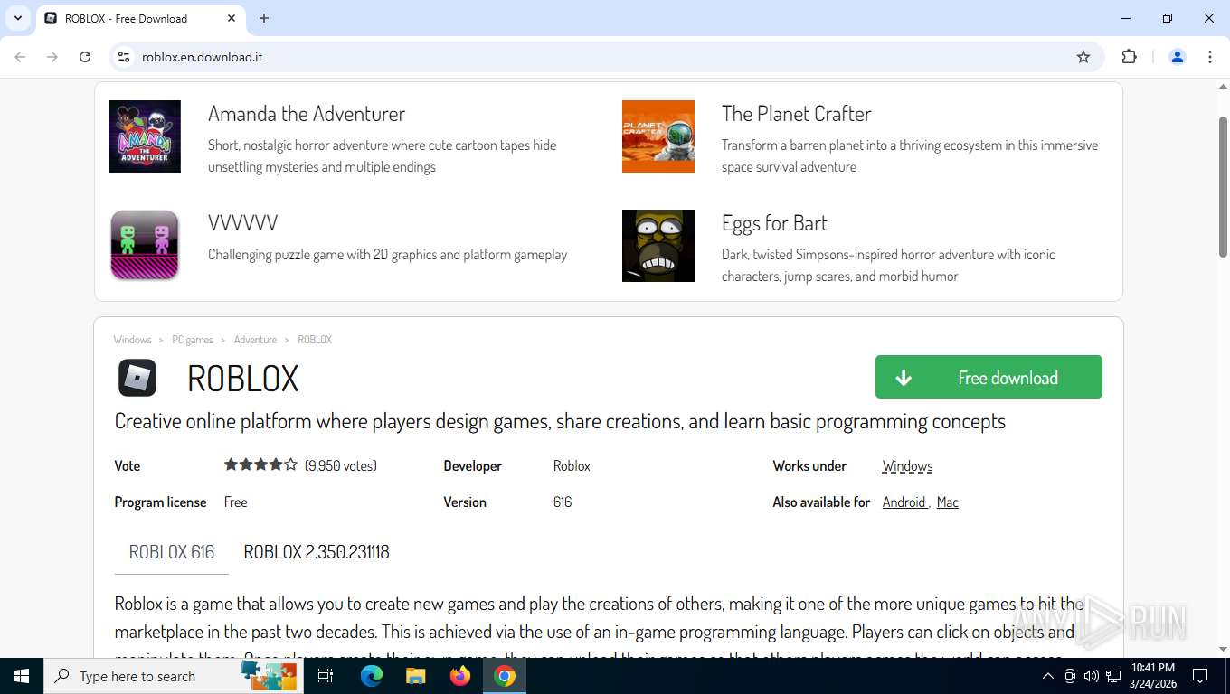Open The Planet Crafter thumbnail image
The width and height of the screenshot is (1230, 694).
(x=658, y=136)
